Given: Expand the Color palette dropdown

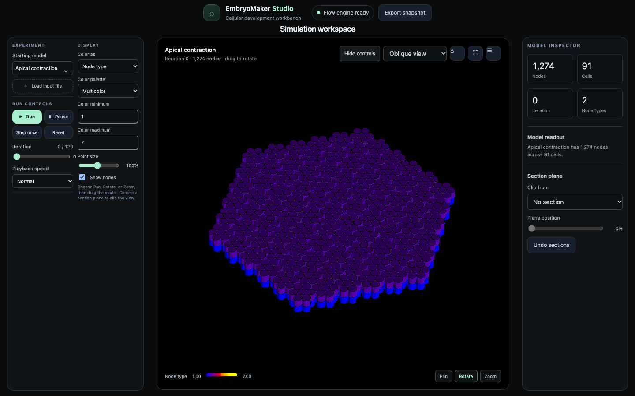Looking at the screenshot, I should click(108, 91).
